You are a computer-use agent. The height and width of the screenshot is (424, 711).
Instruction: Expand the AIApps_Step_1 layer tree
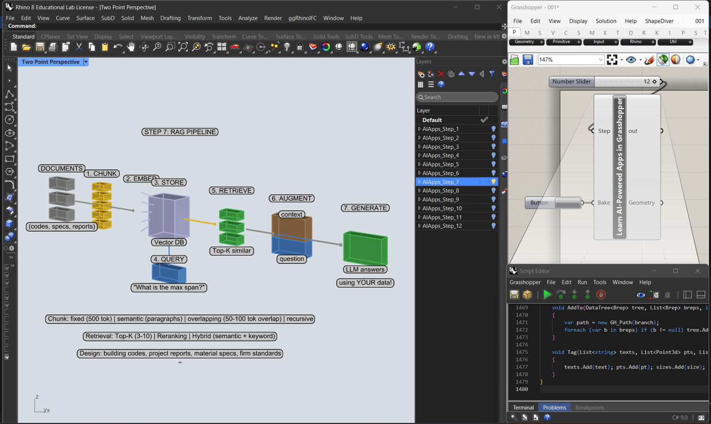(x=419, y=129)
